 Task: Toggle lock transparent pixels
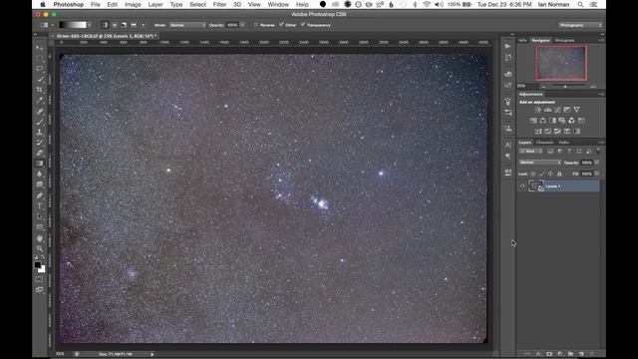point(533,174)
